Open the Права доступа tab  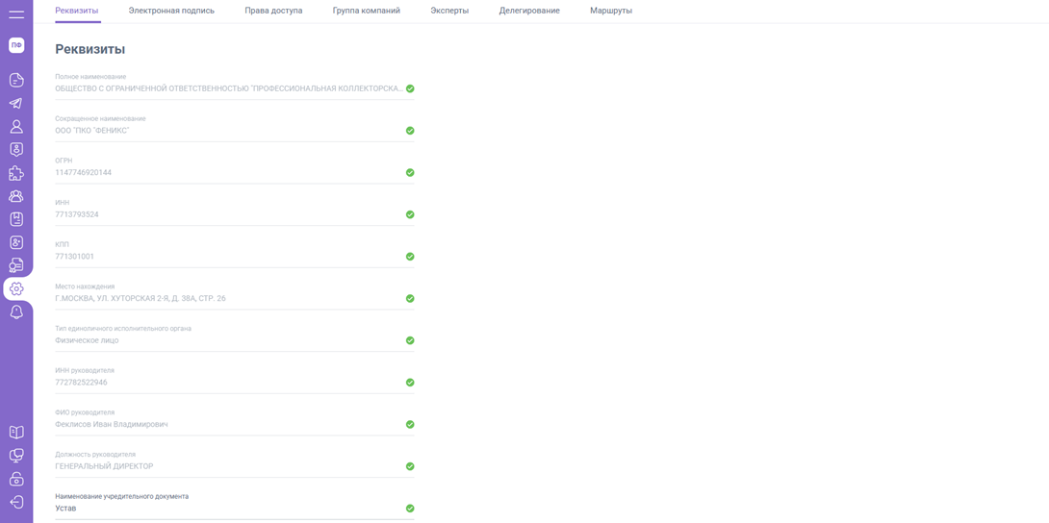(273, 11)
